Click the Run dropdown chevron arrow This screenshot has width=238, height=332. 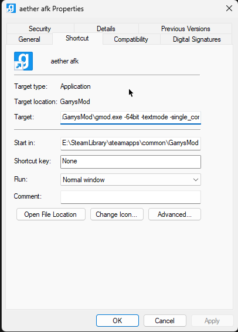196,180
